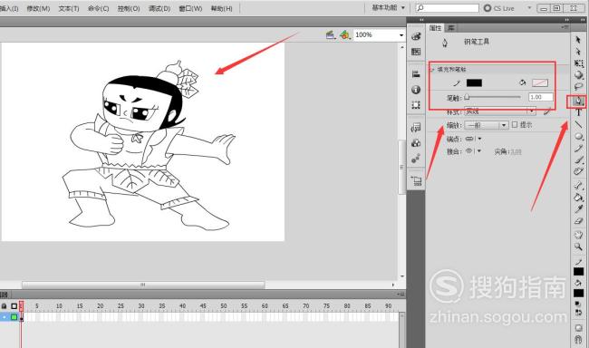The image size is (589, 348).
Task: Select the Subselection tool
Action: 578,51
